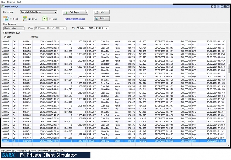Click the Report Manager title bar icon
The image size is (231, 160).
tap(3, 6)
